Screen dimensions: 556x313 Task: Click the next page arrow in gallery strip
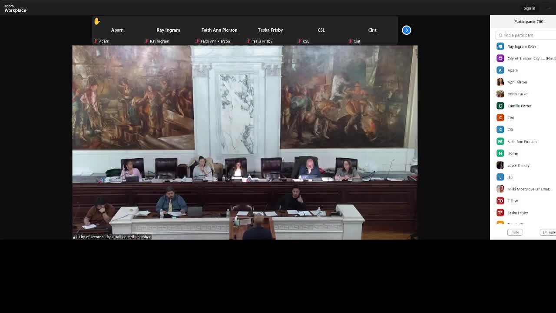[x=406, y=30]
